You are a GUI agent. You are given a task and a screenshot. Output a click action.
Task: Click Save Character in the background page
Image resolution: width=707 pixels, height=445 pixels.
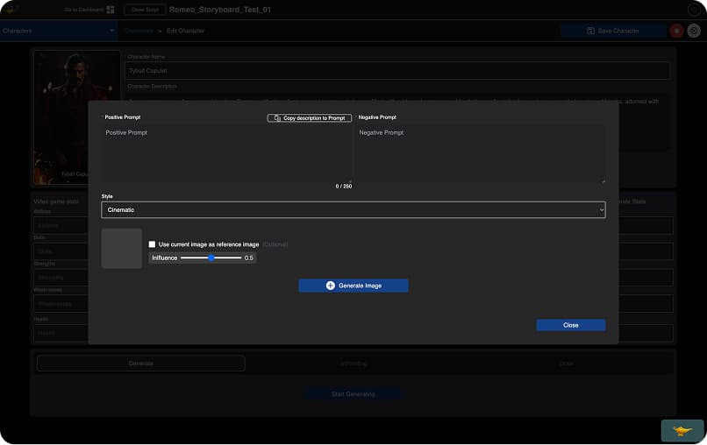click(x=613, y=31)
